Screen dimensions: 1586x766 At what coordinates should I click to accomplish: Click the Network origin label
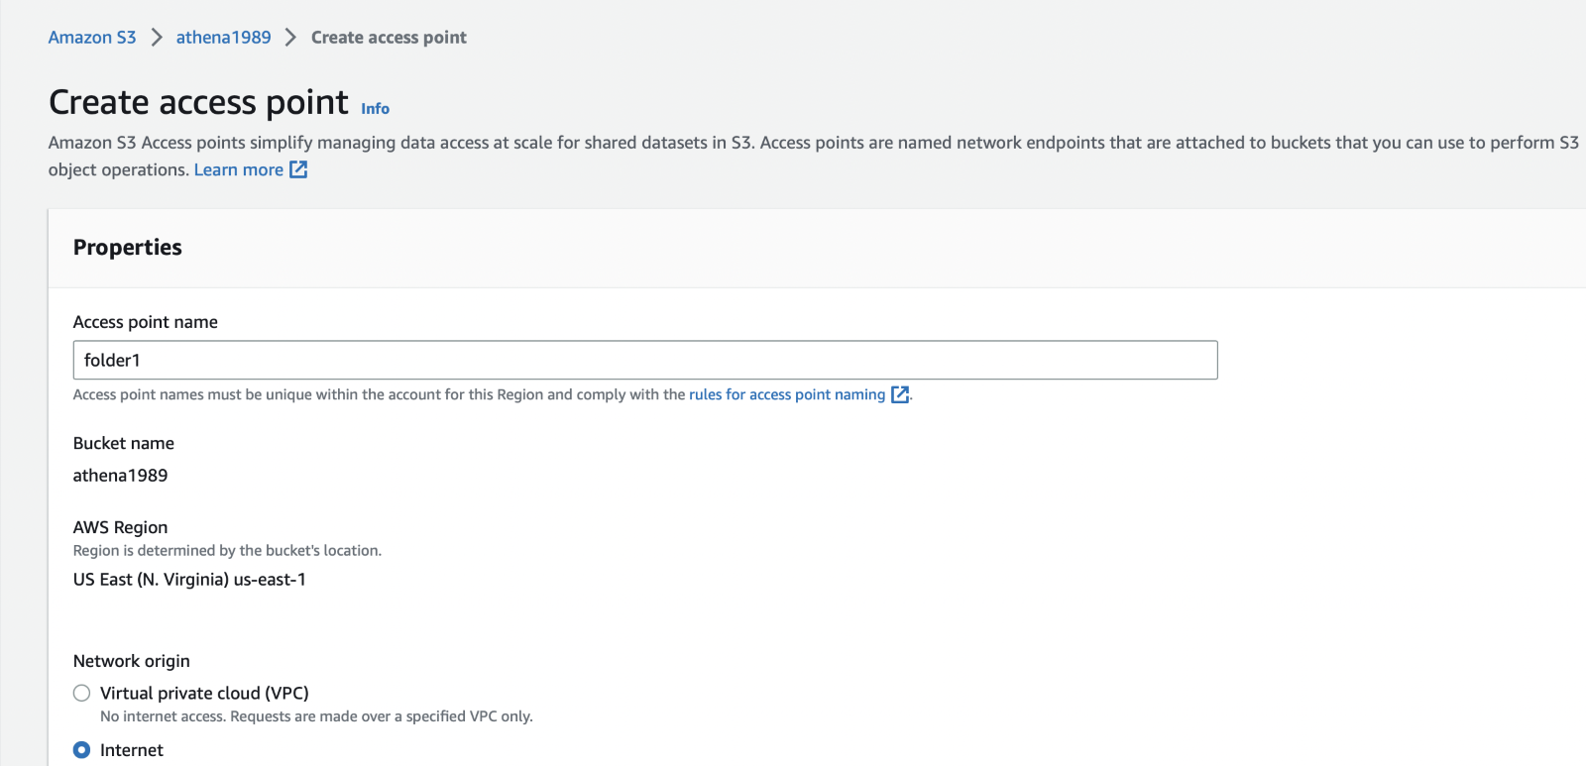pyautogui.click(x=132, y=661)
